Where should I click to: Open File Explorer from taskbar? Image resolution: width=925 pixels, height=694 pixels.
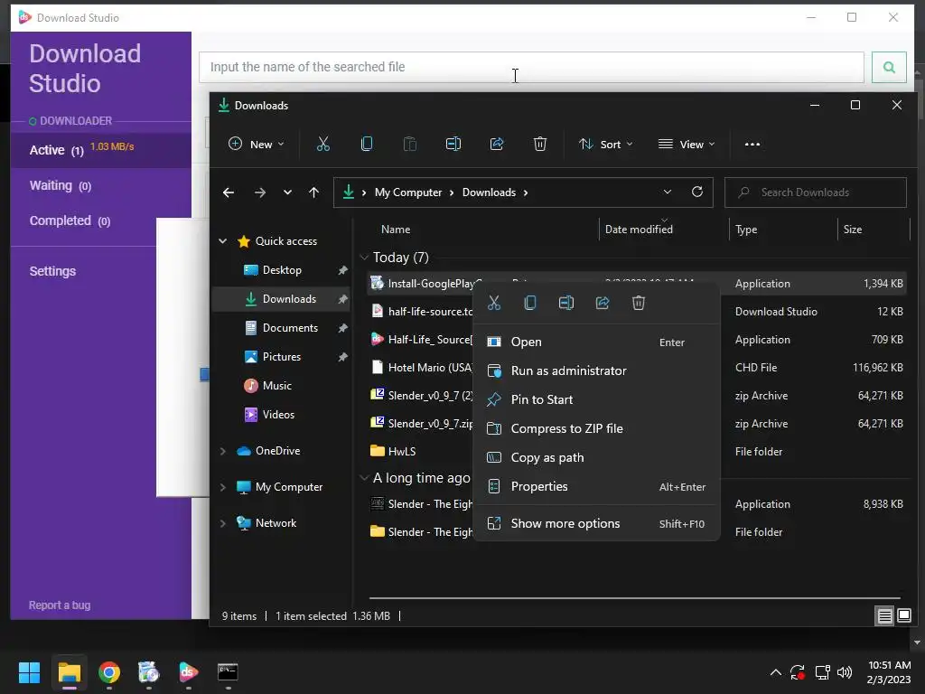coord(69,672)
